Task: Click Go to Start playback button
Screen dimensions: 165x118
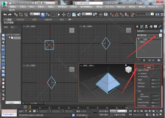Action: click(x=130, y=111)
